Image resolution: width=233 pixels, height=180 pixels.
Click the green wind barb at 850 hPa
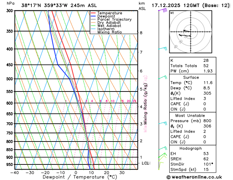point(163,148)
